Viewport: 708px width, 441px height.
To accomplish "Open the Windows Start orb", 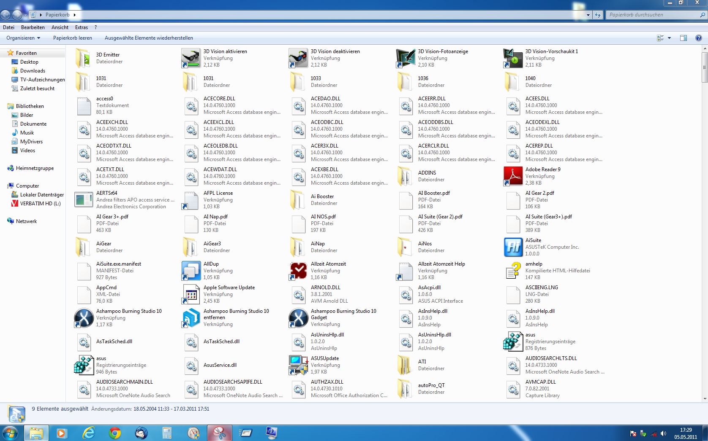I will coord(10,433).
